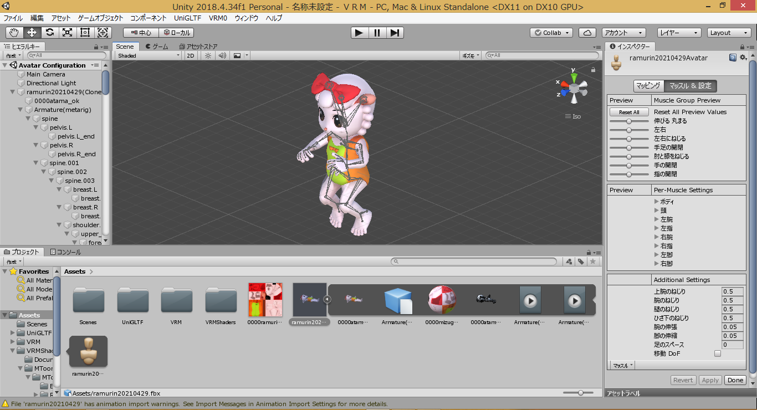The height and width of the screenshot is (410, 757).
Task: Select the Move tool
Action: click(x=32, y=33)
